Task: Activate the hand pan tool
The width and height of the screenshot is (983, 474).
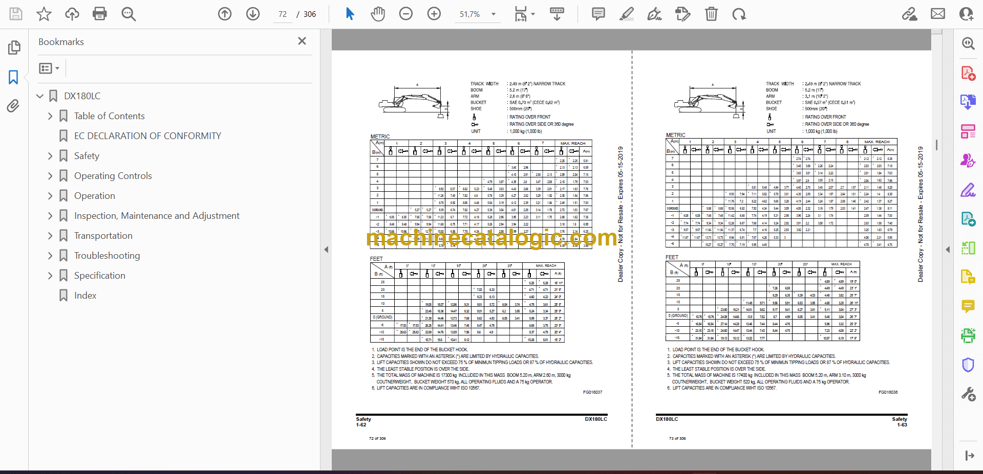Action: tap(378, 14)
